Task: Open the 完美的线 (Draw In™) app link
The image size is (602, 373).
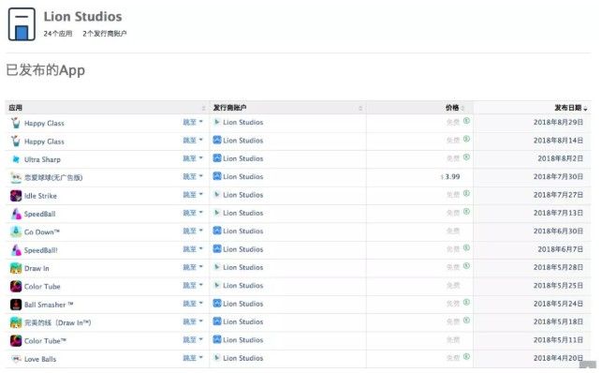Action: tap(58, 322)
